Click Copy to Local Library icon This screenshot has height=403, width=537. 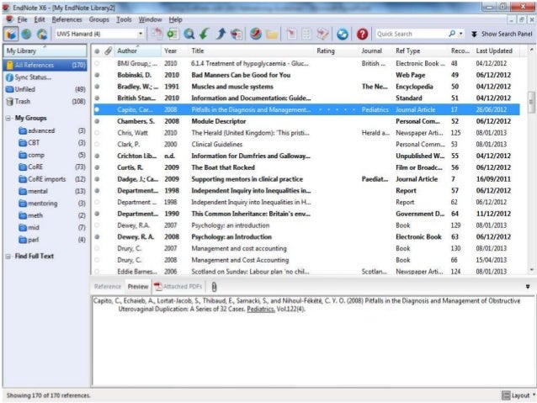click(x=157, y=34)
